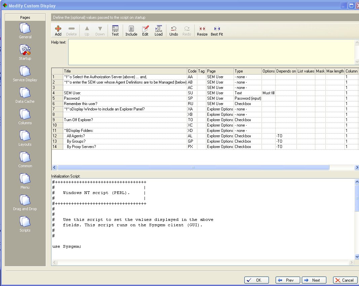Click the Include toolbar icon
This screenshot has width=359, height=286.
point(131,31)
